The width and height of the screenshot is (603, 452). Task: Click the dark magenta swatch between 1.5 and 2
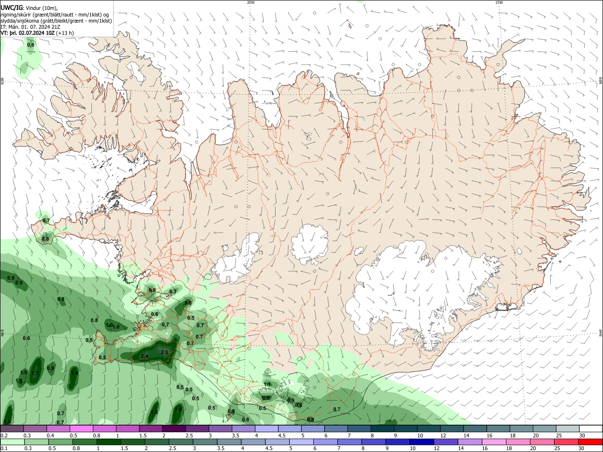pyautogui.click(x=151, y=428)
